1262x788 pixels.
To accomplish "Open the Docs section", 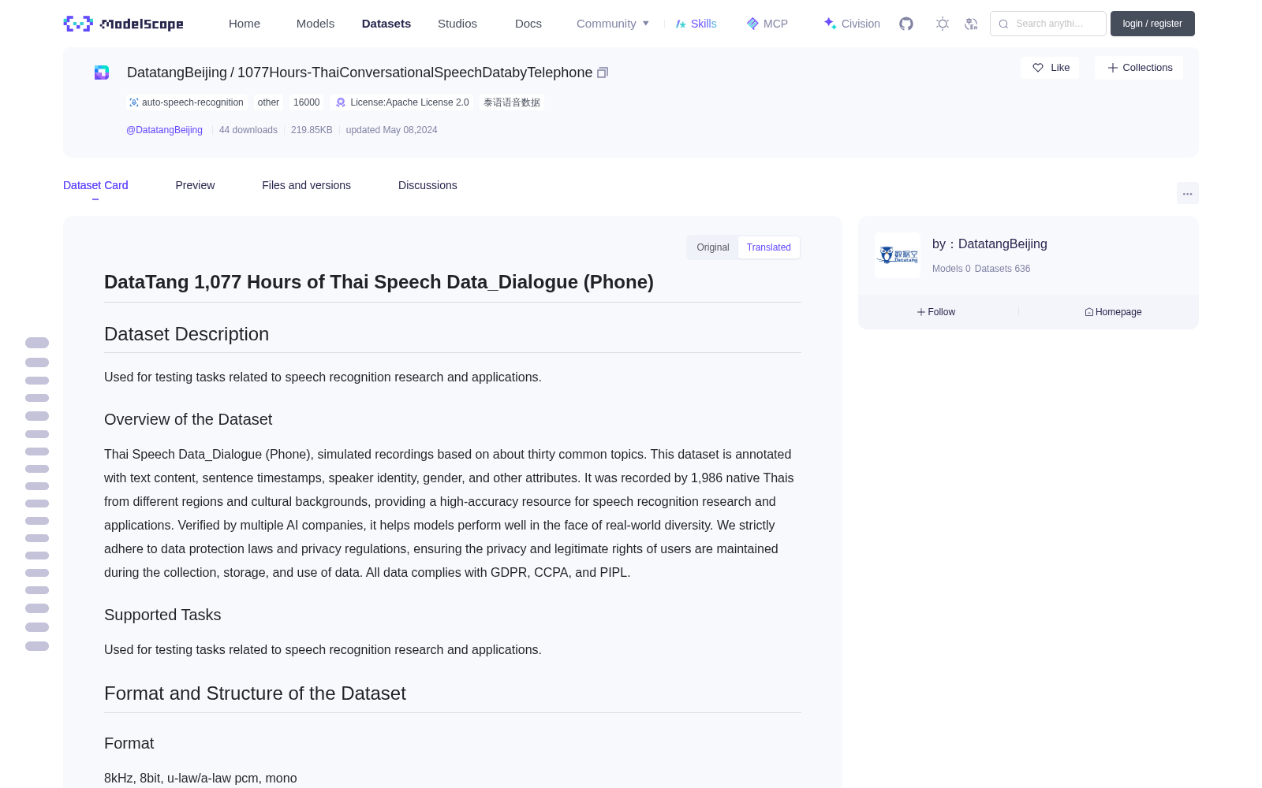I will [528, 24].
